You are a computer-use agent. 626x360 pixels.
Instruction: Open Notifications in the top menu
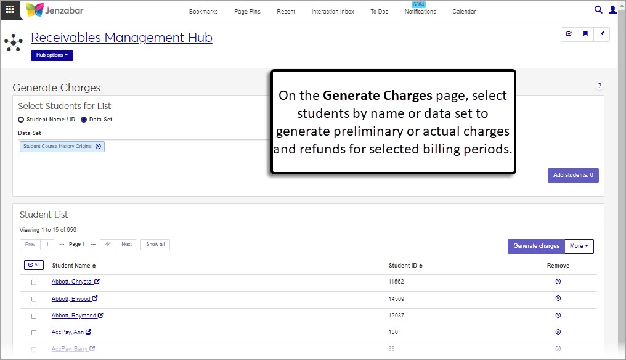(x=420, y=12)
